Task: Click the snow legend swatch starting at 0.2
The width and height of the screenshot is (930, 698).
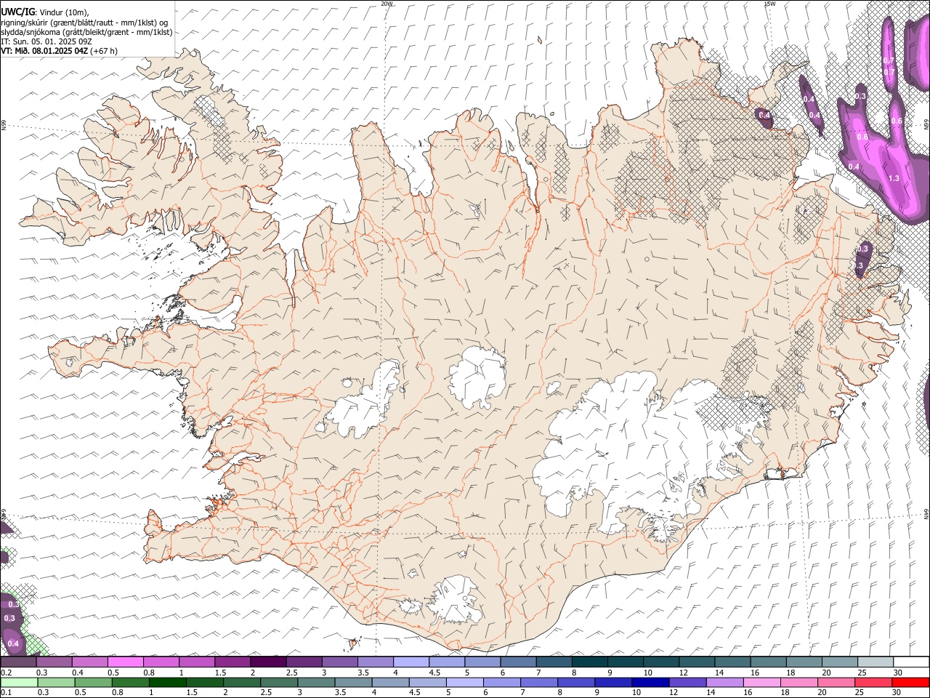Action: (18, 662)
